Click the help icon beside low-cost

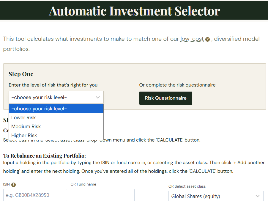tap(207, 40)
